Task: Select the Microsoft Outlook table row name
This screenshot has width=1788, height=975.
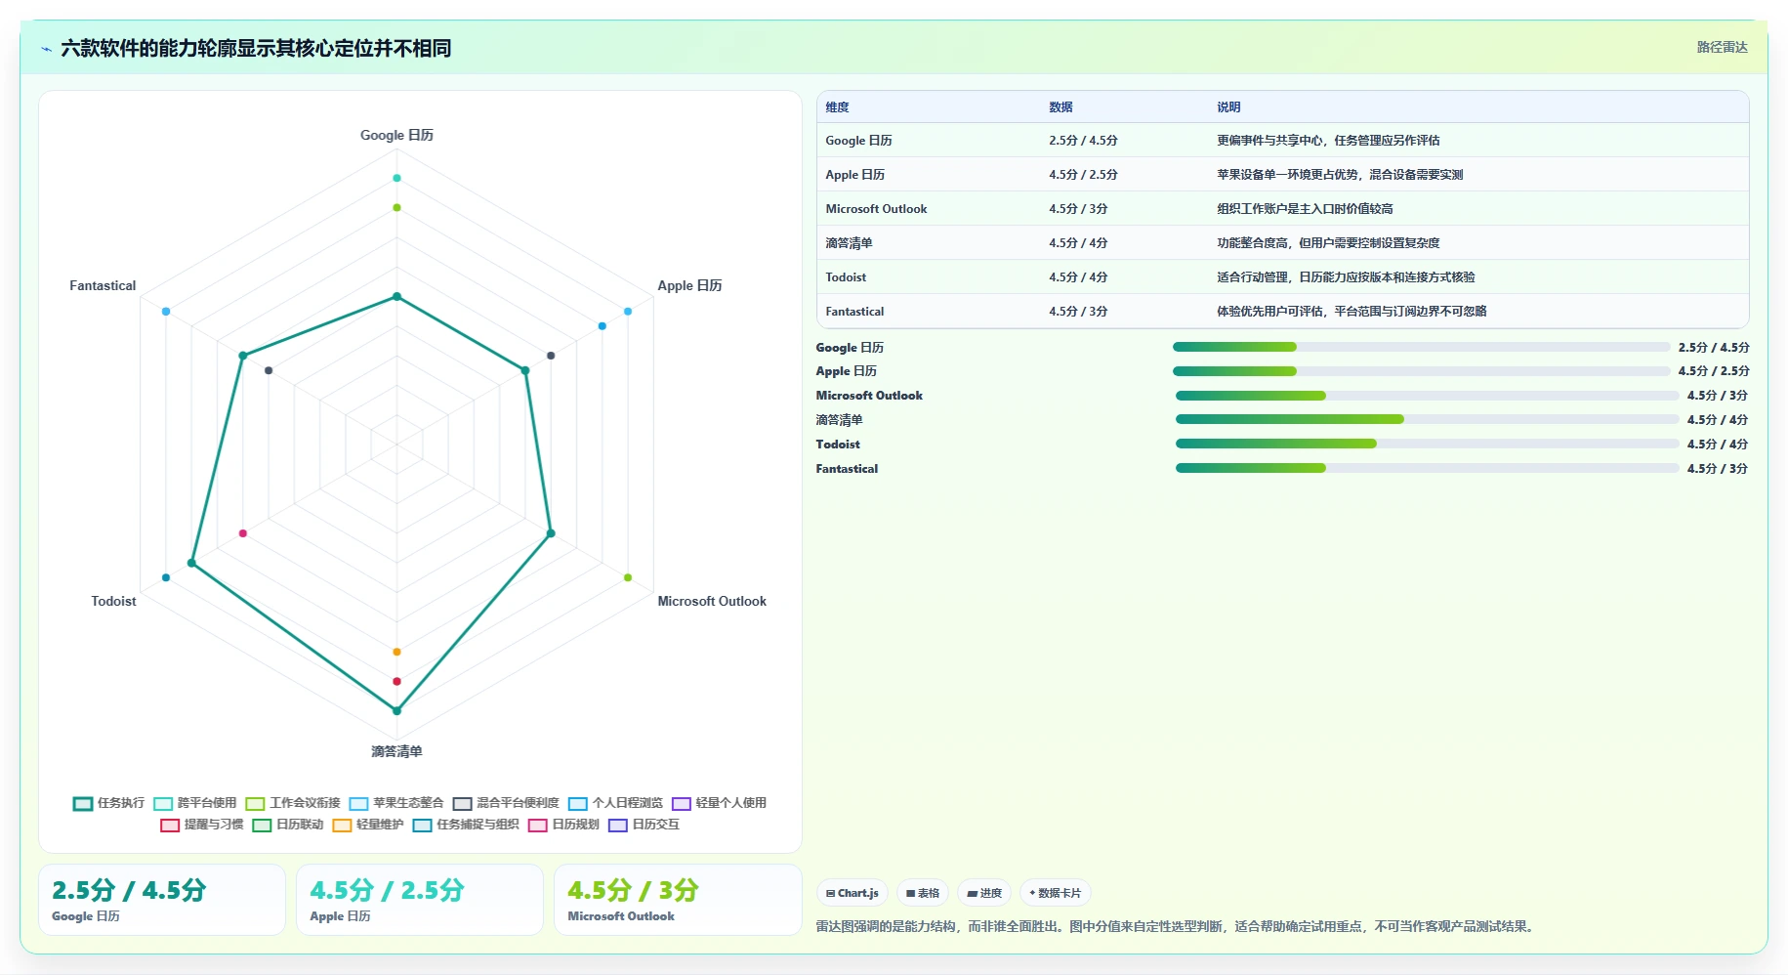Action: click(x=876, y=209)
